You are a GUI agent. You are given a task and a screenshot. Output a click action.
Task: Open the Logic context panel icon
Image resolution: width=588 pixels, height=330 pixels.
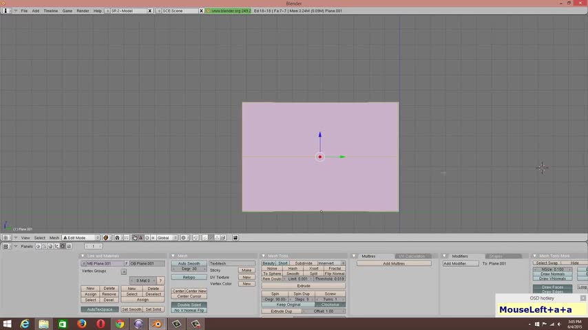[39, 247]
